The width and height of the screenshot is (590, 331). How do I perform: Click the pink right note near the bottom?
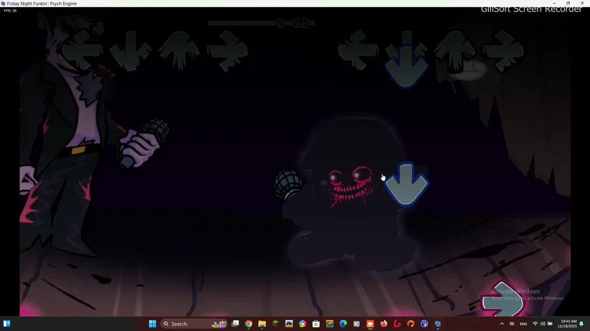[x=503, y=299]
